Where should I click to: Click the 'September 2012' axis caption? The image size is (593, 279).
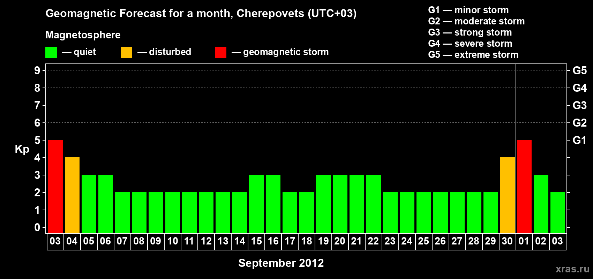click(281, 263)
